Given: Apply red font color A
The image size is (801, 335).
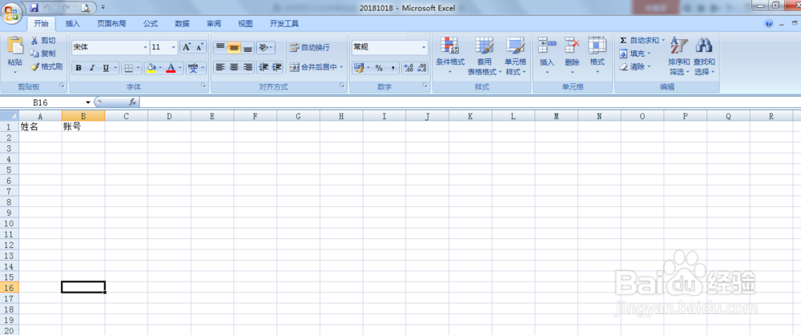Looking at the screenshot, I should pyautogui.click(x=171, y=68).
